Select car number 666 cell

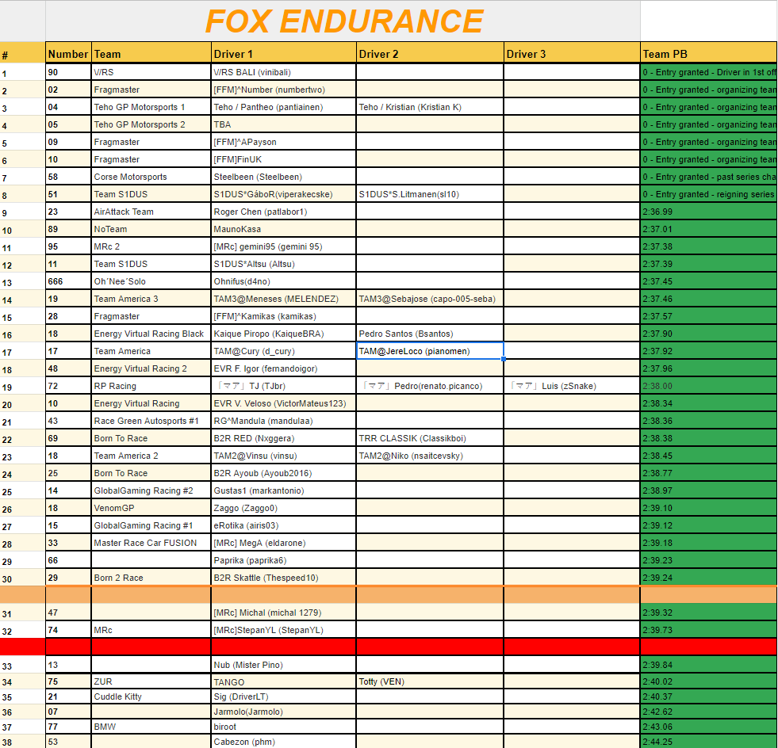68,281
